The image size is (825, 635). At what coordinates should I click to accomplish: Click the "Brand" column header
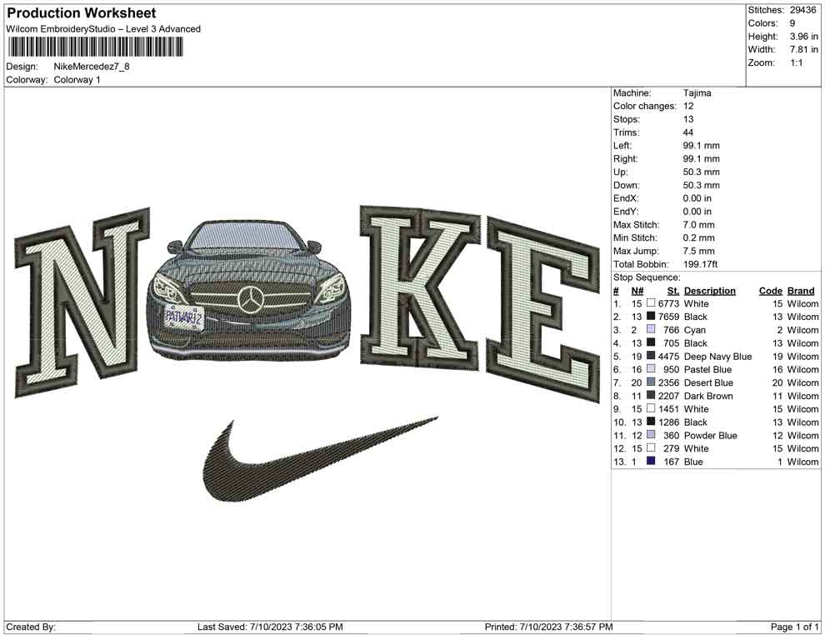tap(801, 290)
